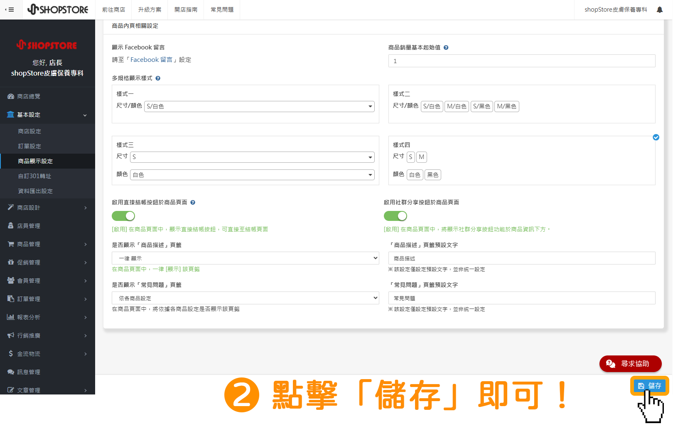The image size is (673, 436).
Task: Open 訂單設定 from the sidebar menu
Action: [29, 146]
